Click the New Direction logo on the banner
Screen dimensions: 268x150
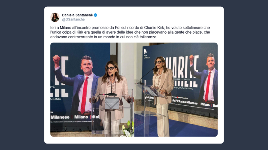pyautogui.click(x=146, y=54)
